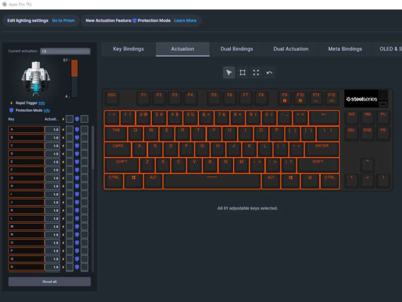Open the Rapid Trigger Info link
Image resolution: width=402 pixels, height=302 pixels.
click(42, 103)
